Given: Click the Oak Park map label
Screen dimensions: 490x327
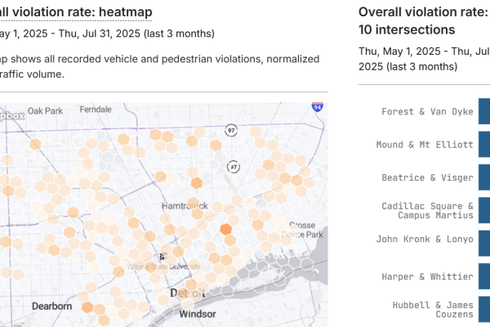Looking at the screenshot, I should click(x=45, y=111).
